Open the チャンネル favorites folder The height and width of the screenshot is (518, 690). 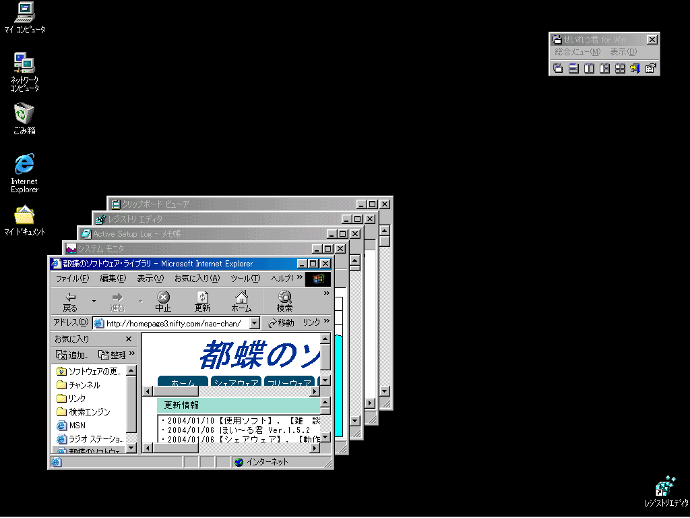[78, 385]
